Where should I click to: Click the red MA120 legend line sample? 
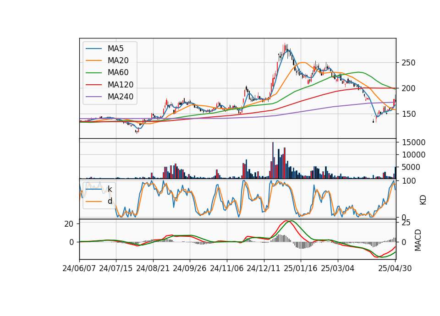[93, 85]
